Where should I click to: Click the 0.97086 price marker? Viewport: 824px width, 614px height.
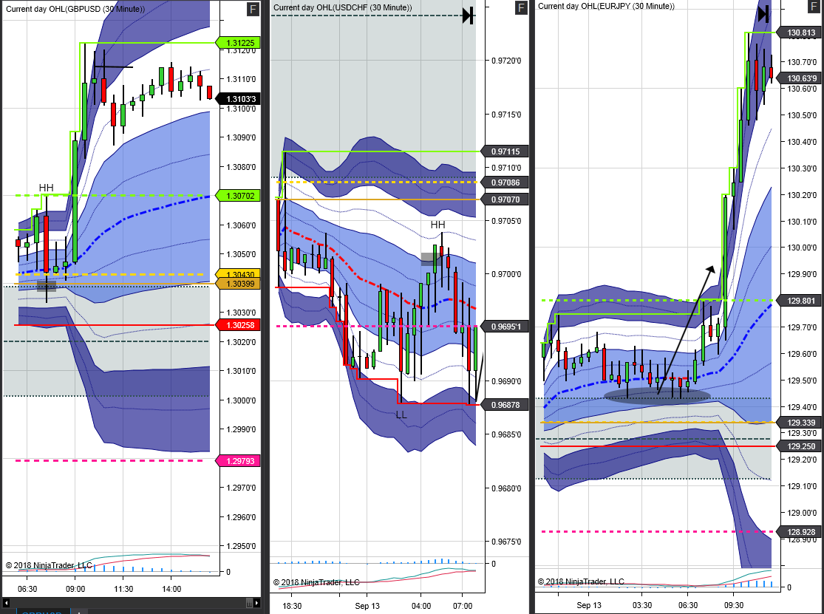click(505, 183)
